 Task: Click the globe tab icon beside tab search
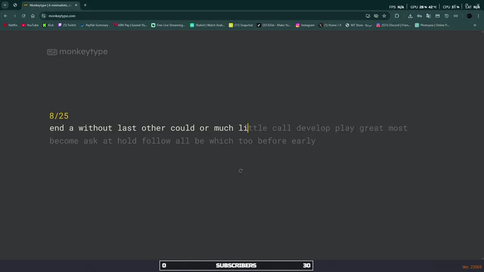[x=15, y=5]
